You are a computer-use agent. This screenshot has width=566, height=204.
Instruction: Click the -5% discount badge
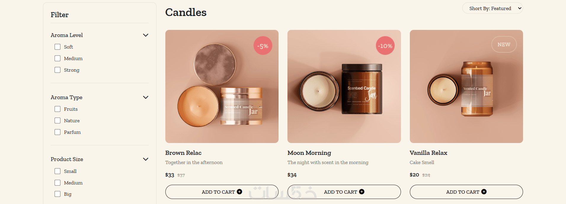coord(263,46)
